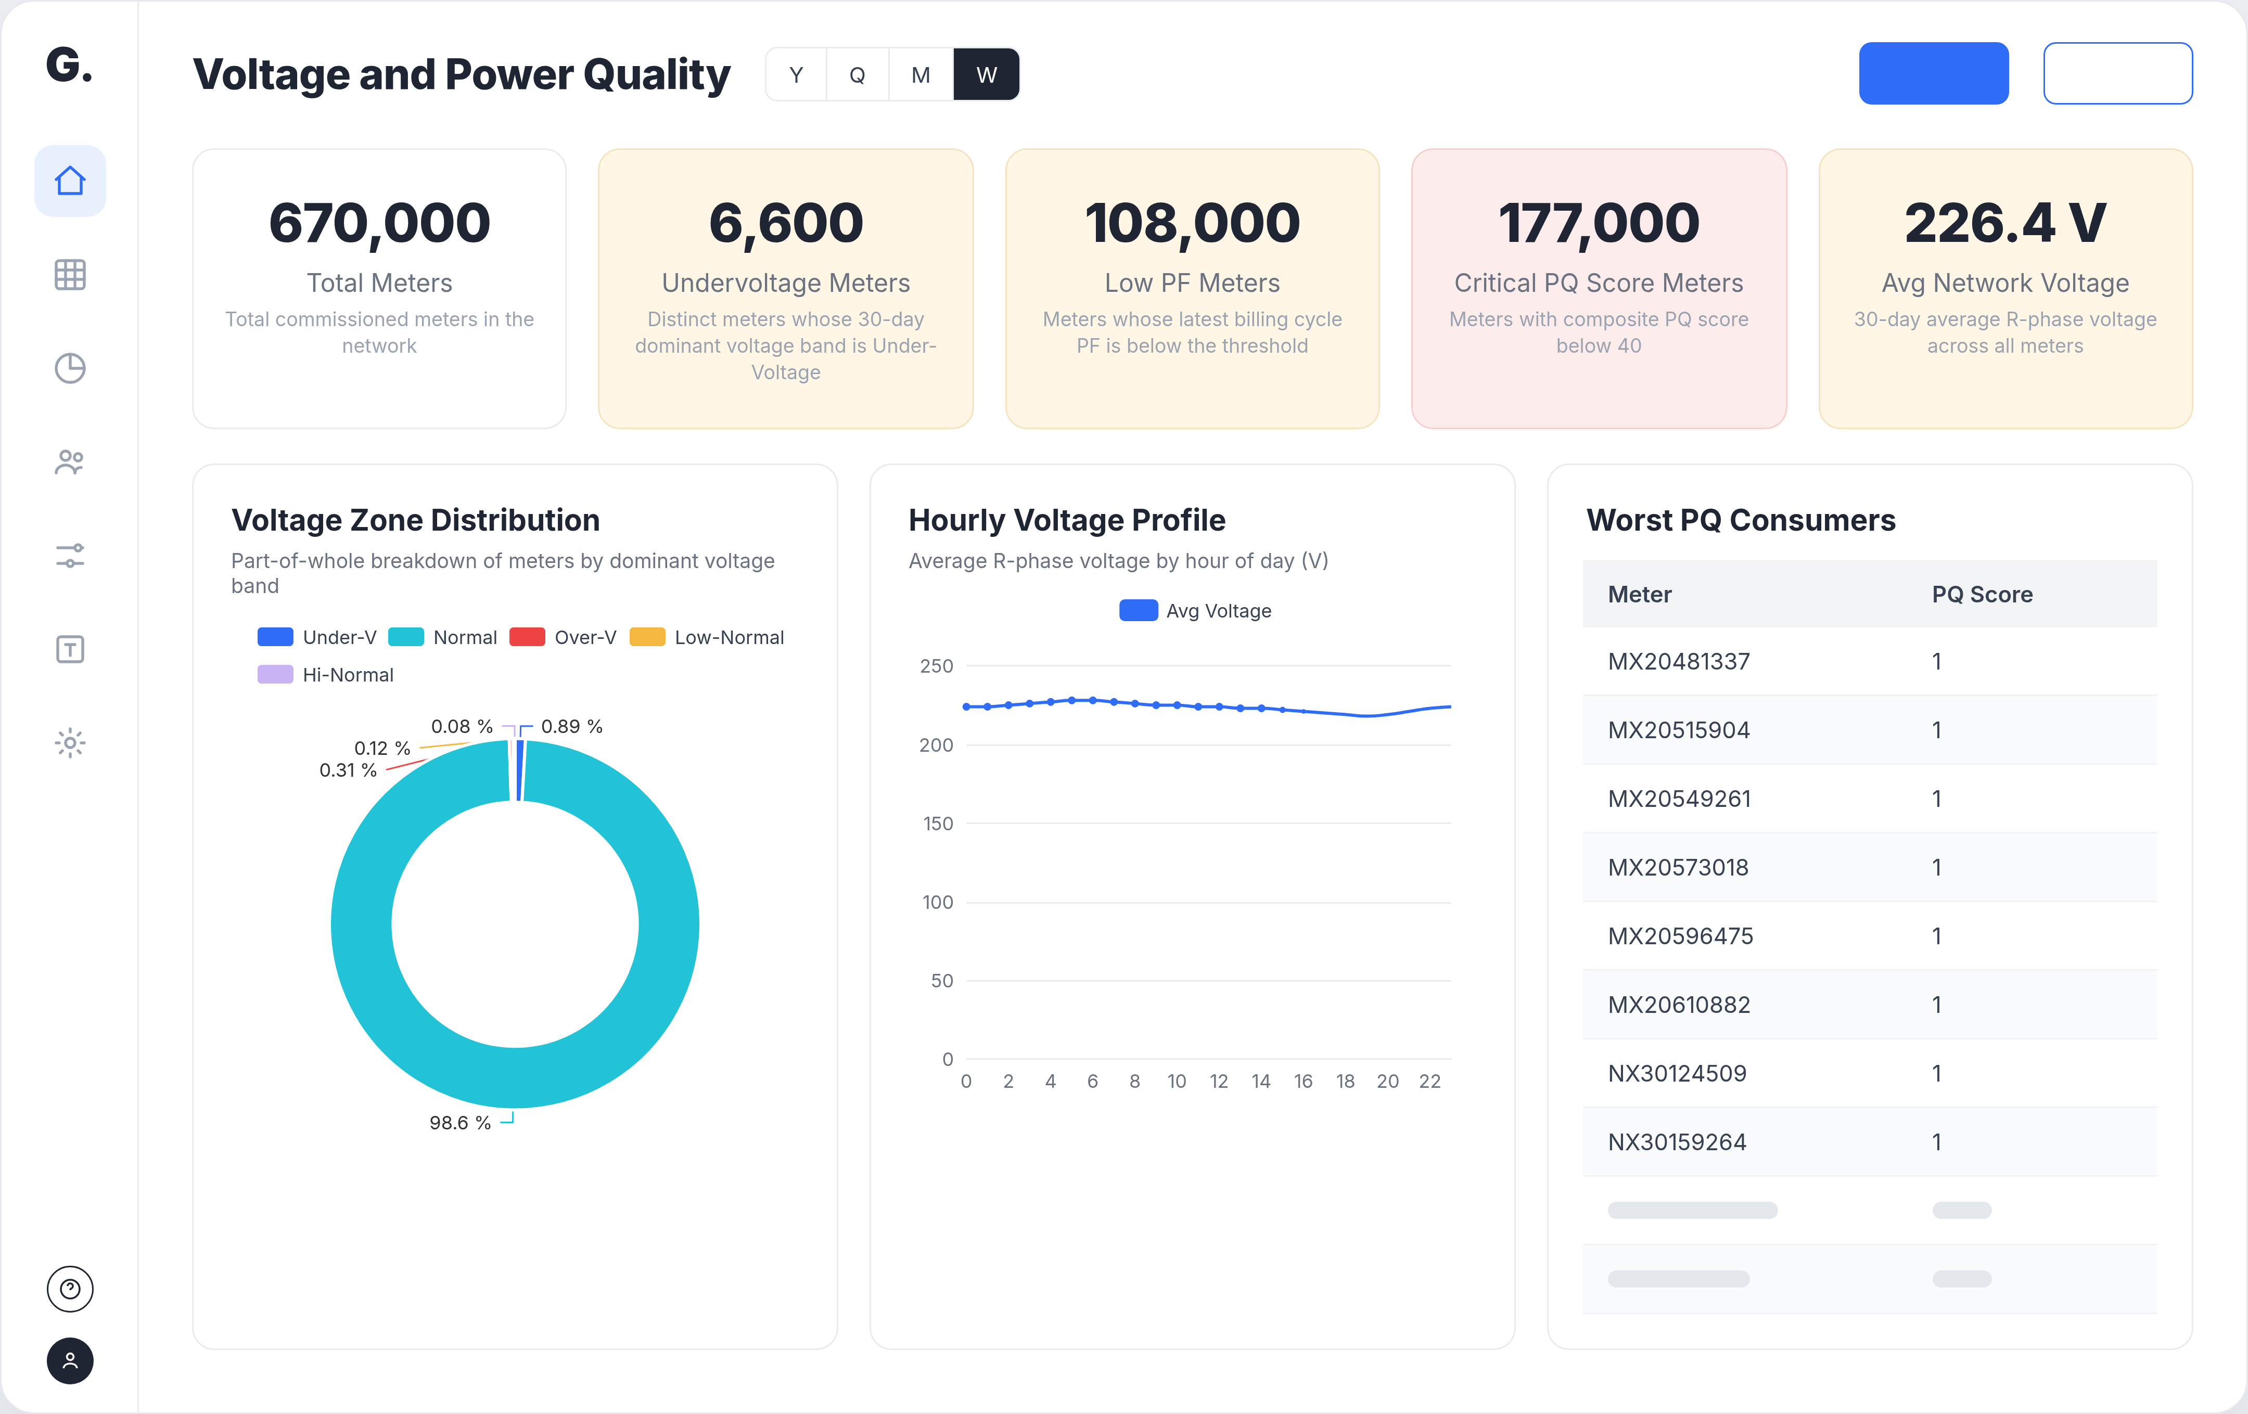Screen dimensions: 2248x1414
Task: Select the W period tab
Action: 987,75
